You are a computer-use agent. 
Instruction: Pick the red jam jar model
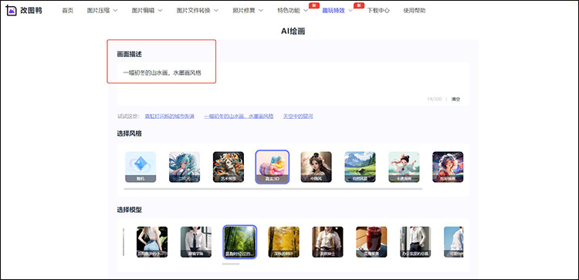(x=372, y=242)
